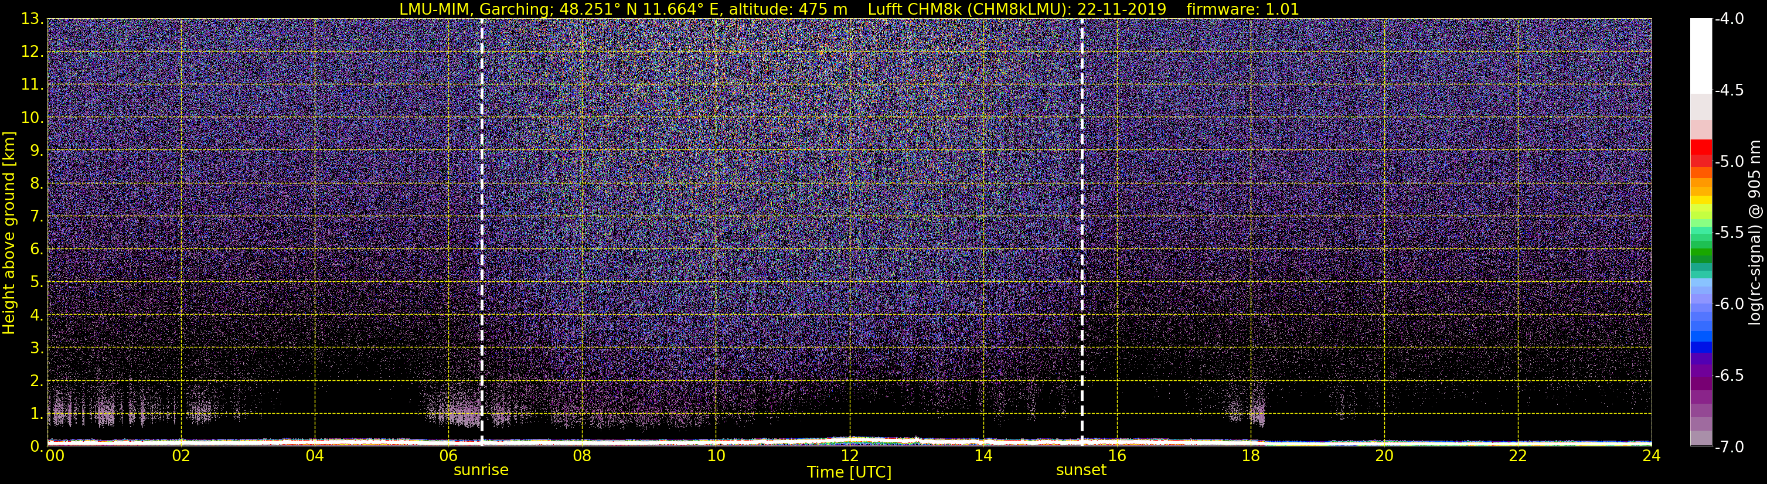Click the '1.' height axis tick label
This screenshot has height=484, width=1767.
tap(36, 414)
